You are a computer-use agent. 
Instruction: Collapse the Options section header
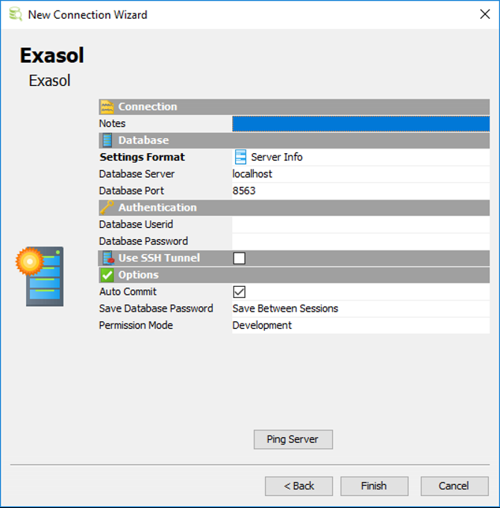coord(294,275)
